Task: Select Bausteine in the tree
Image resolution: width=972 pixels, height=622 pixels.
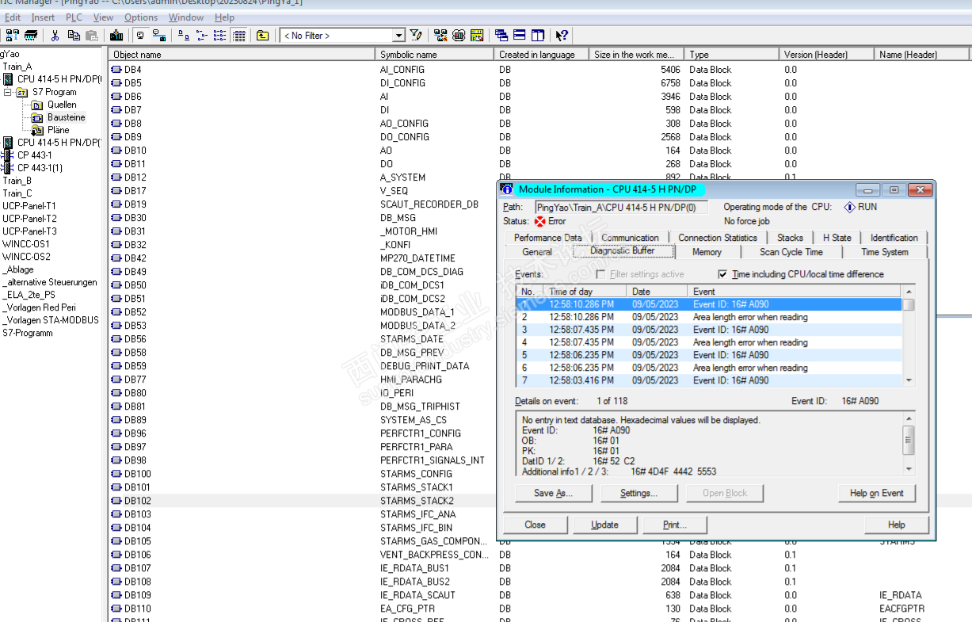Action: (x=66, y=117)
